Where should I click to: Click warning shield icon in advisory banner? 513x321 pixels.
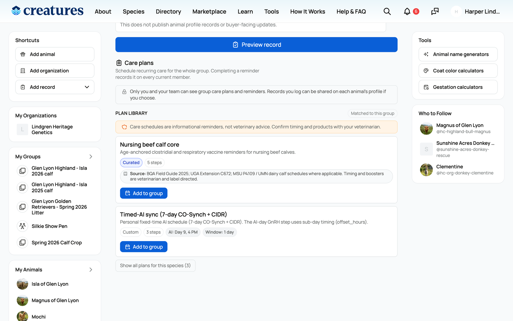124,127
